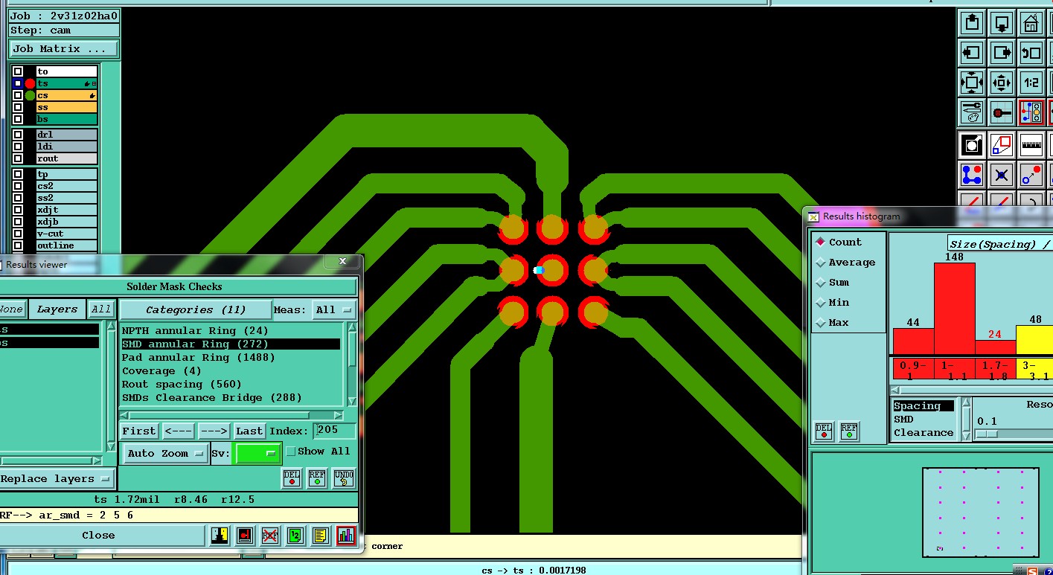This screenshot has height=575, width=1053.
Task: Click histogram horizontal scrollbar left arrow
Action: 895,390
